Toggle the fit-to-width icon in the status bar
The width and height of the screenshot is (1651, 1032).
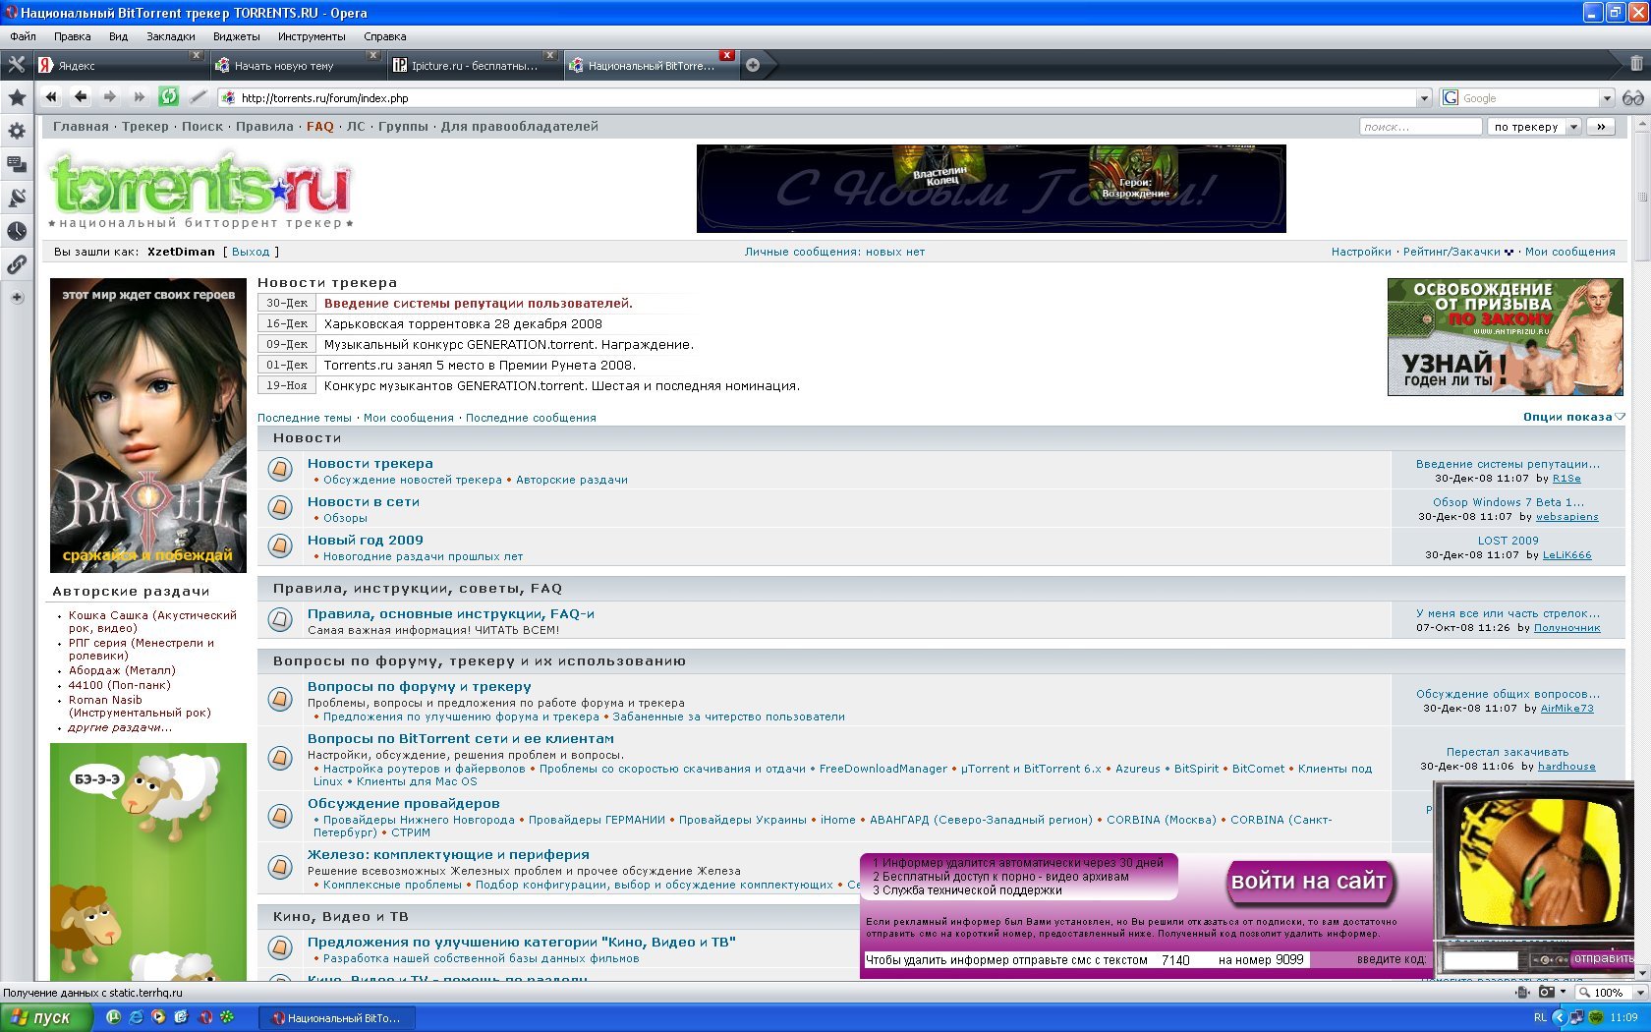click(1522, 992)
